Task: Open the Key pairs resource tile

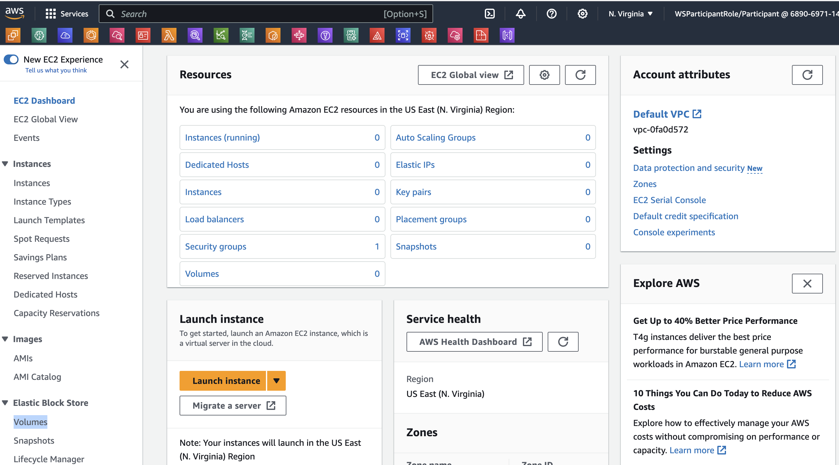Action: (493, 192)
